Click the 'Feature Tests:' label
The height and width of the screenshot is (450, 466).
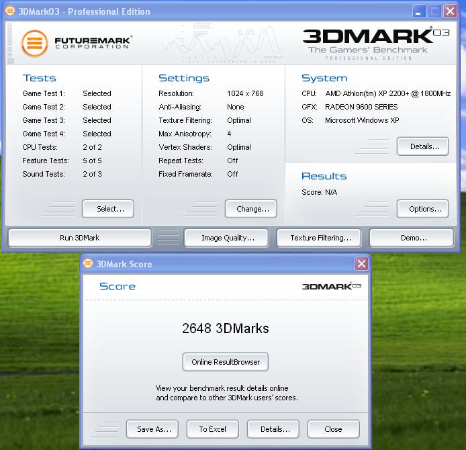(x=46, y=161)
